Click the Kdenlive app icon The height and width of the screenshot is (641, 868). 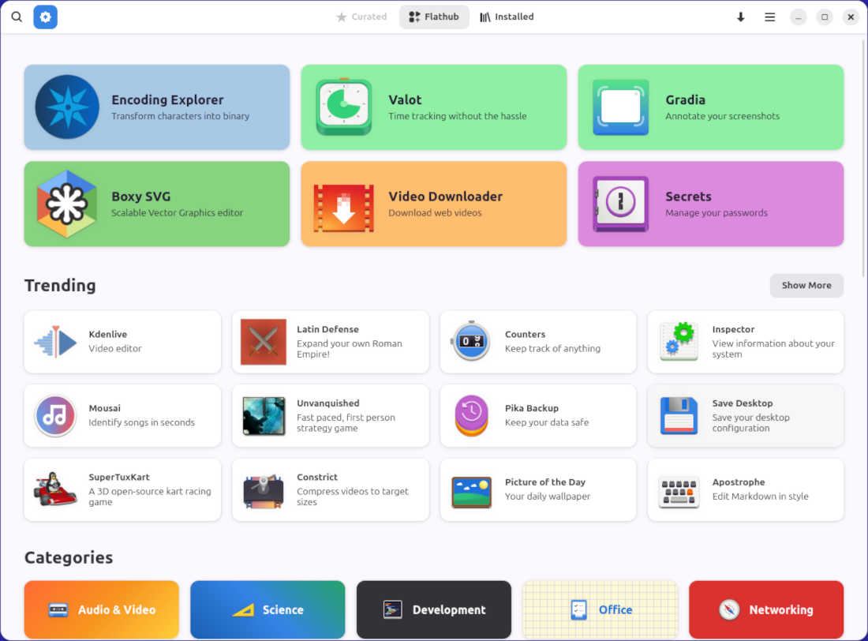click(55, 342)
